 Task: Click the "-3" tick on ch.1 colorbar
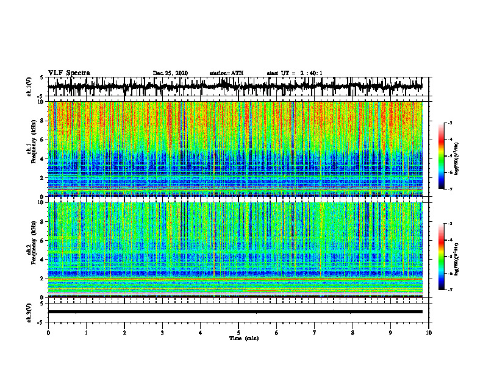450,123
